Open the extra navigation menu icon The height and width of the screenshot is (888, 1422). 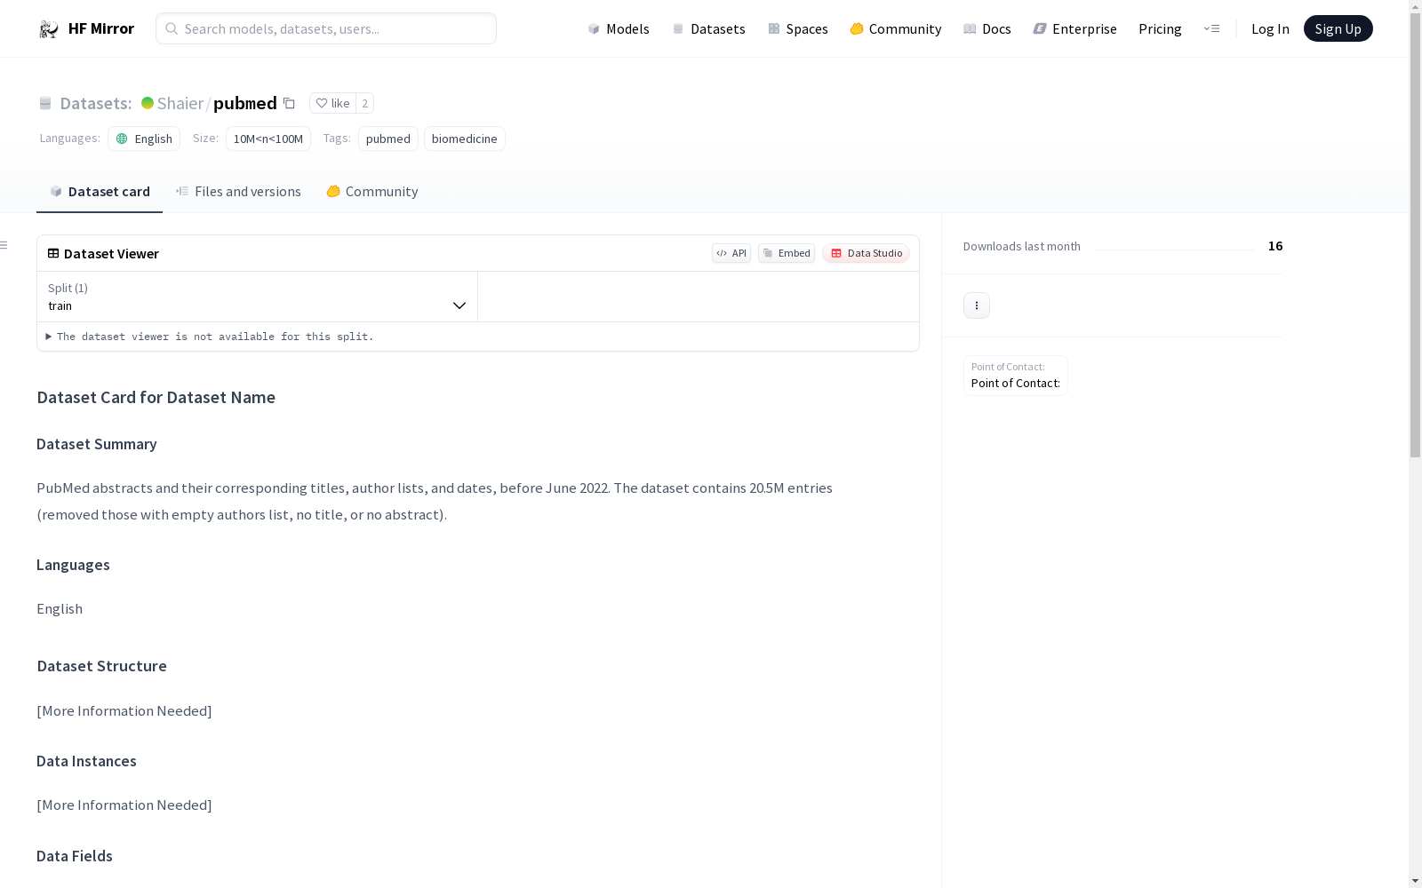point(1211,28)
